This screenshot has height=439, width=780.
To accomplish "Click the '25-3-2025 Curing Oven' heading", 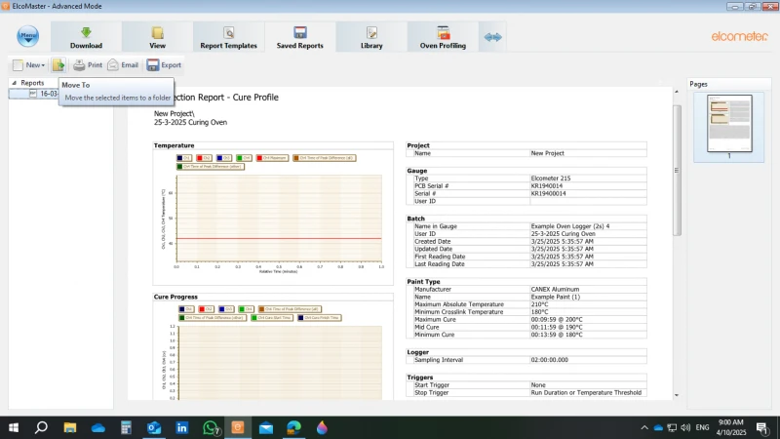I will point(190,123).
